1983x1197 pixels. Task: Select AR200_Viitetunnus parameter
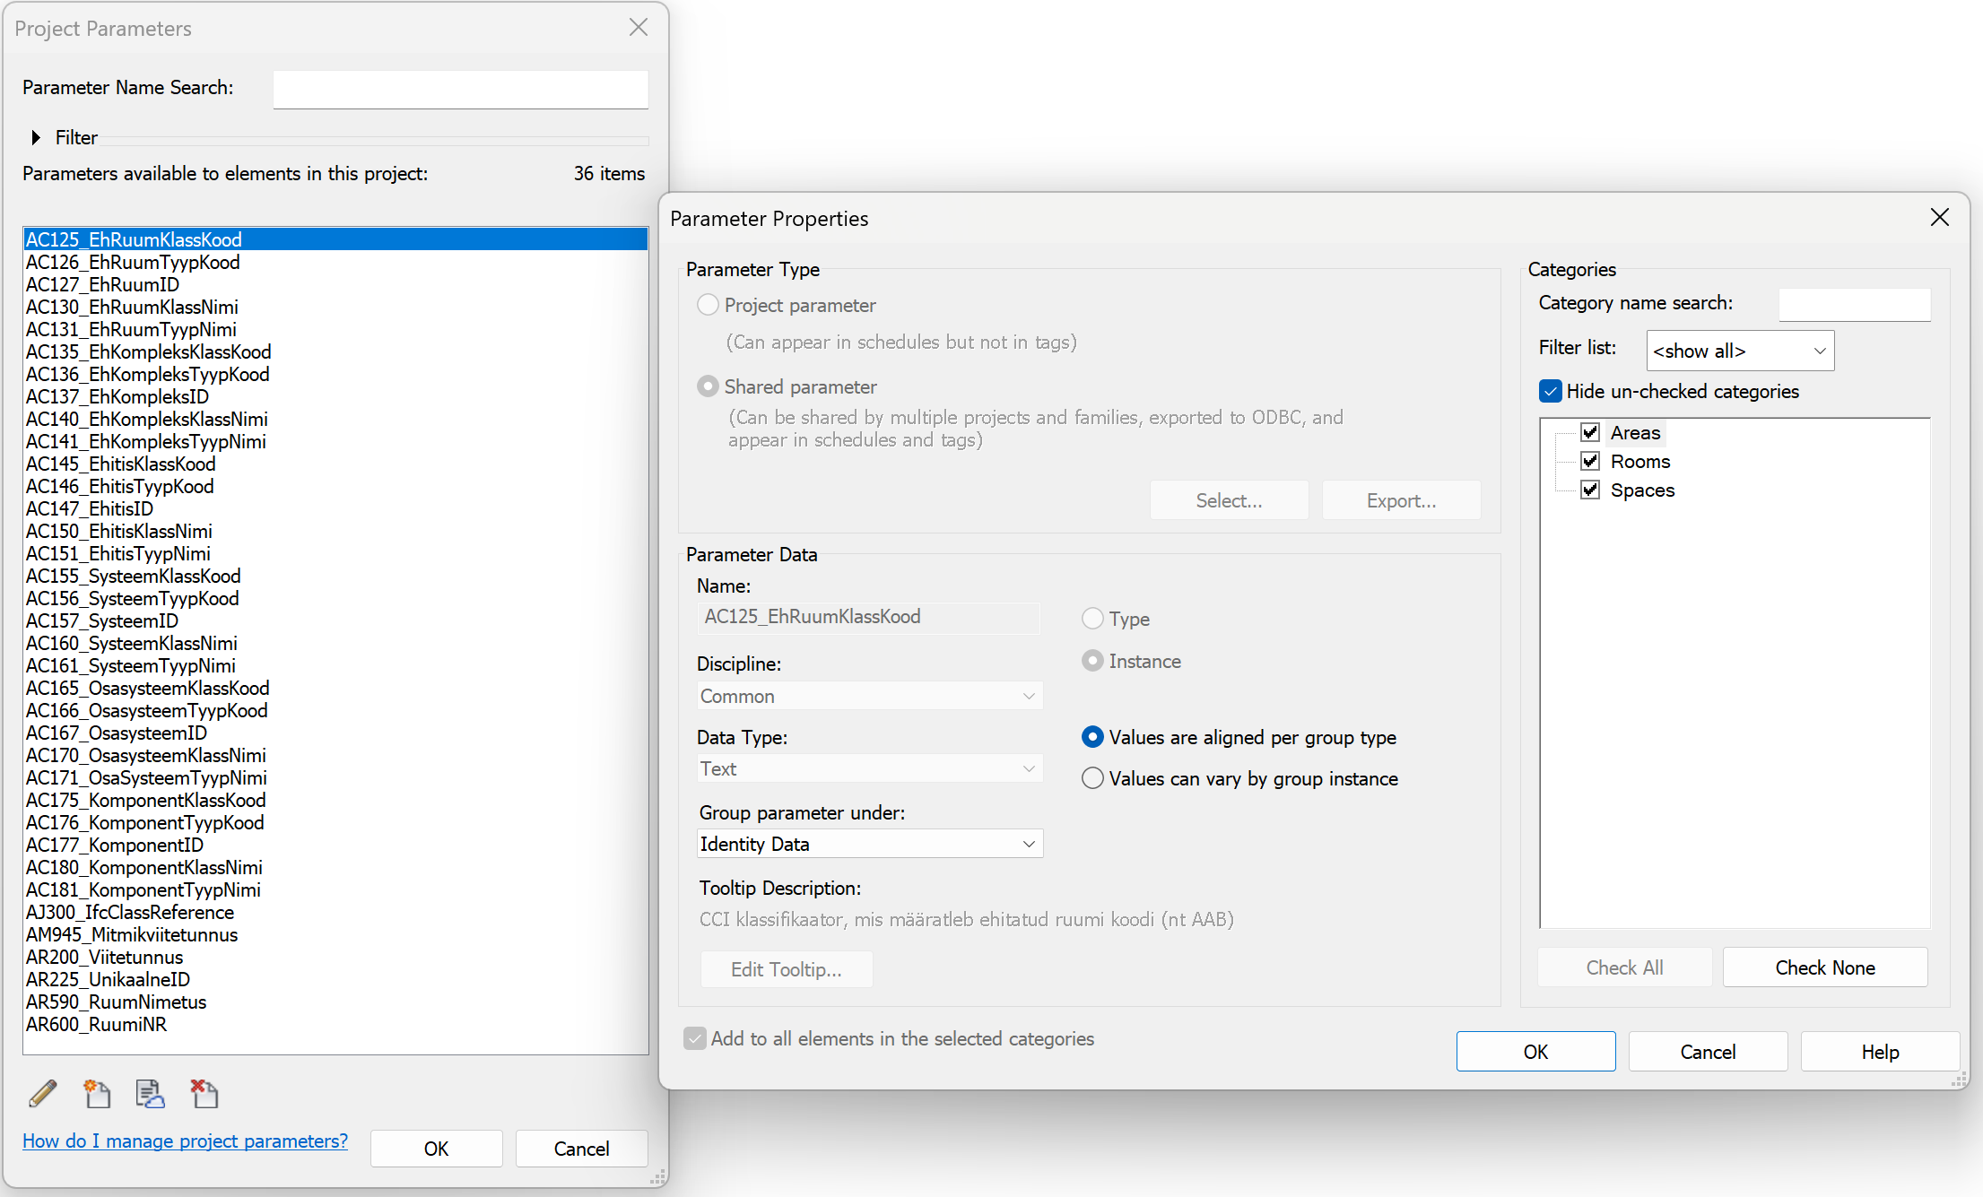tap(335, 957)
